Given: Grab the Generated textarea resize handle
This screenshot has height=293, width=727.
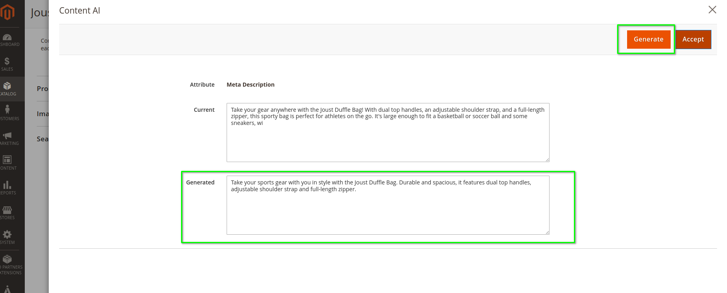Looking at the screenshot, I should tap(547, 232).
